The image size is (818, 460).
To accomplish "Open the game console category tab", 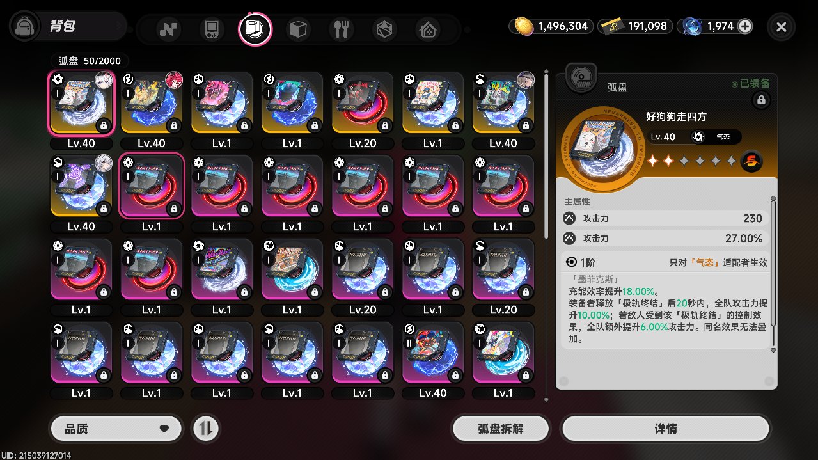I will 212,29.
